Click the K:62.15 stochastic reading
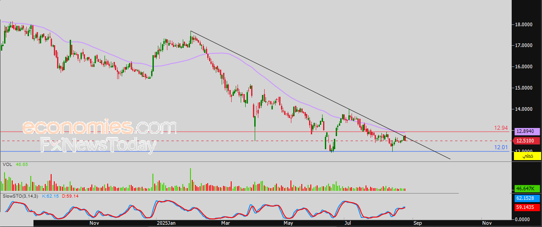542x227 pixels. [x=51, y=196]
